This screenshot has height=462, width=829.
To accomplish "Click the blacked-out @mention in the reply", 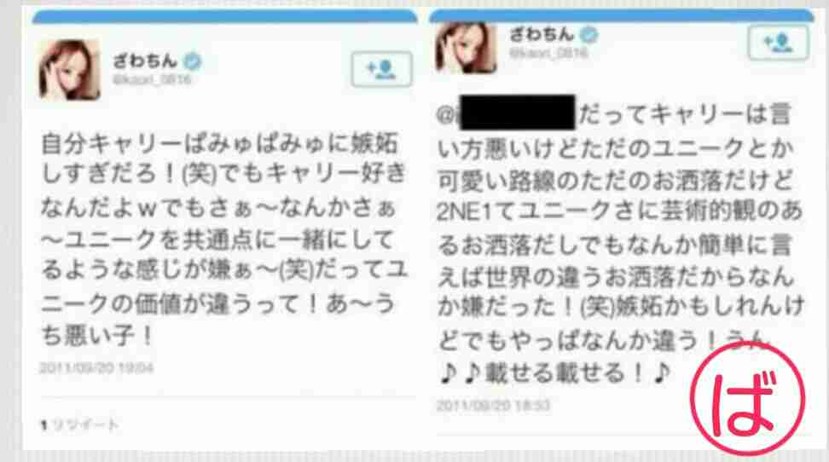I will (x=518, y=112).
